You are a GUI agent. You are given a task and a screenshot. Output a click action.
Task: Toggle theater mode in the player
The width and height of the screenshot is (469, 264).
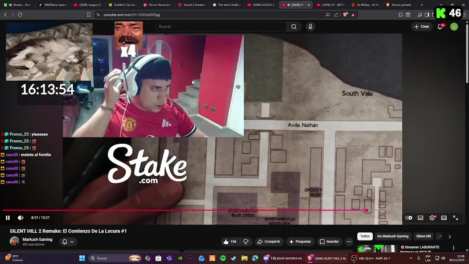pyautogui.click(x=444, y=218)
